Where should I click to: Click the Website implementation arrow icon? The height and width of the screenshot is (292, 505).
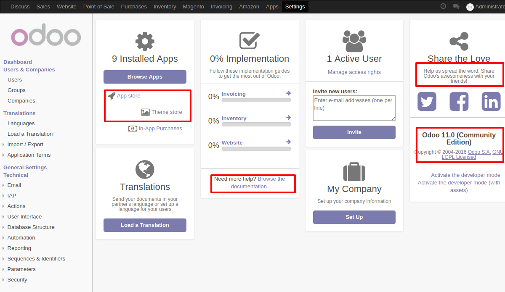(x=288, y=142)
